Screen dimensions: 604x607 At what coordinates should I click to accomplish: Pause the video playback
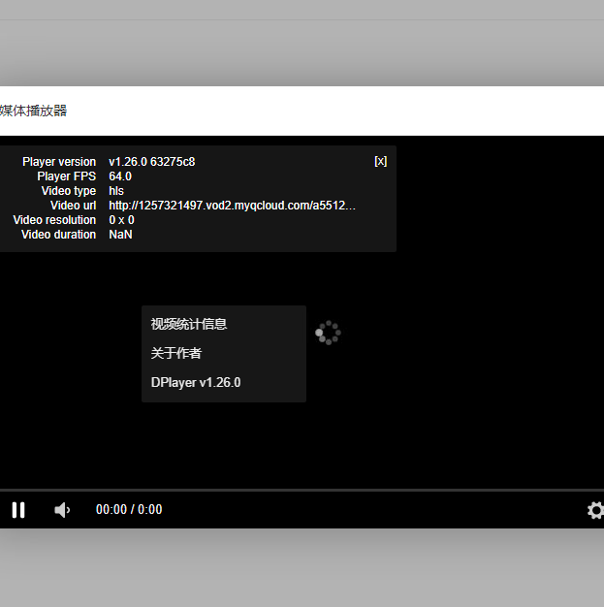[18, 510]
